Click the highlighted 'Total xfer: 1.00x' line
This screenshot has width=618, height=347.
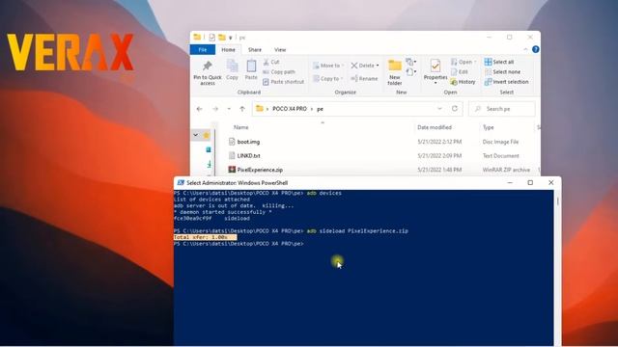(205, 237)
